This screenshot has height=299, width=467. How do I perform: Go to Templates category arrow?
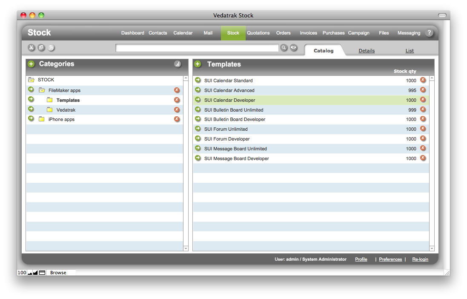31,99
